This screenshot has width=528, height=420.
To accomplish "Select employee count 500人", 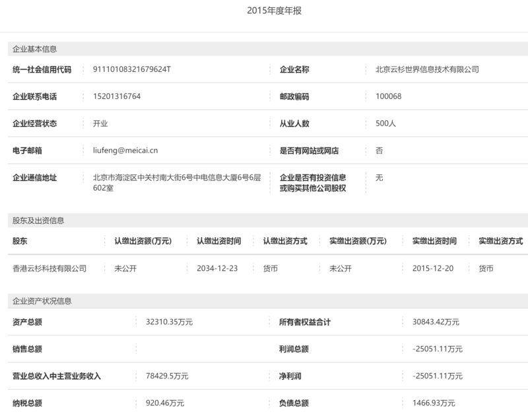I will point(385,123).
